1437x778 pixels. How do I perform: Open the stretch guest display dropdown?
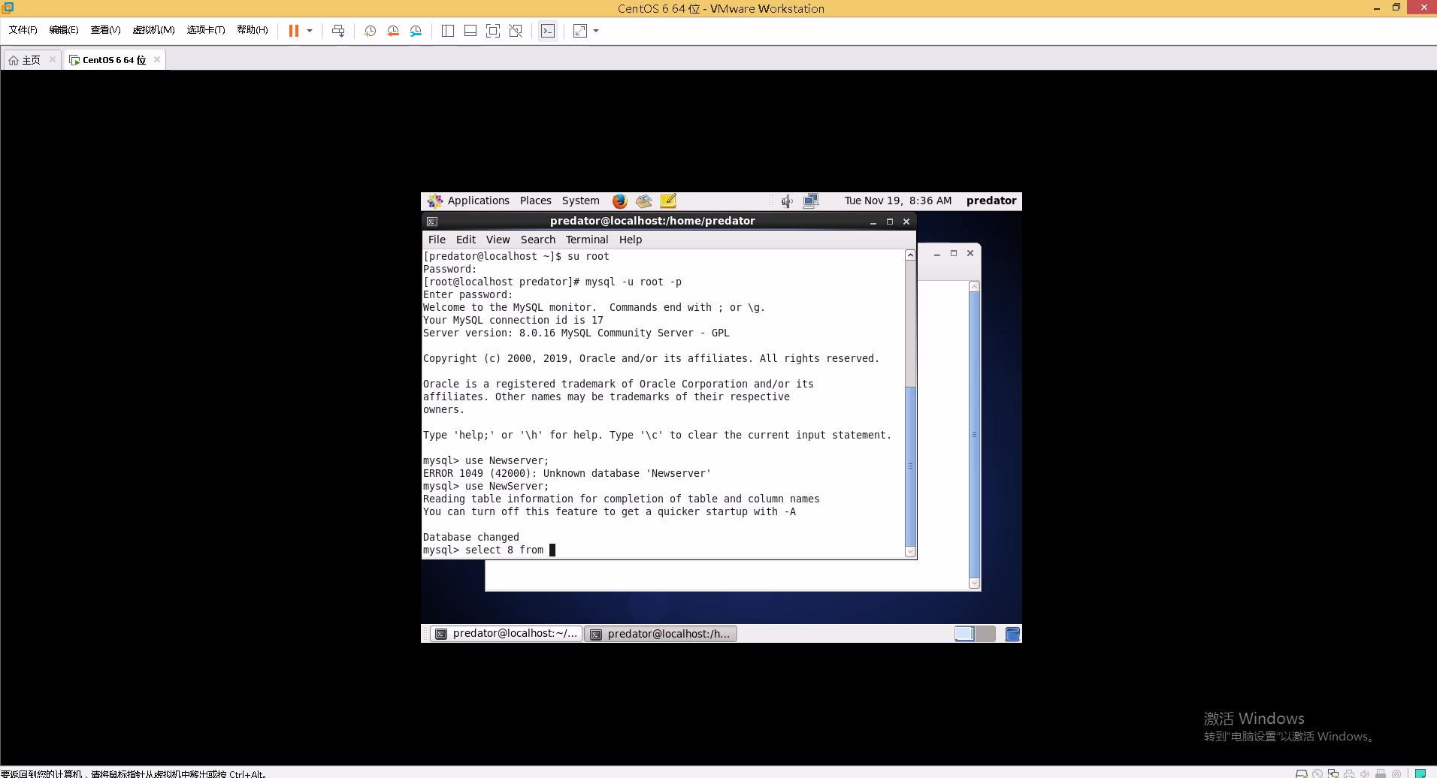click(595, 31)
